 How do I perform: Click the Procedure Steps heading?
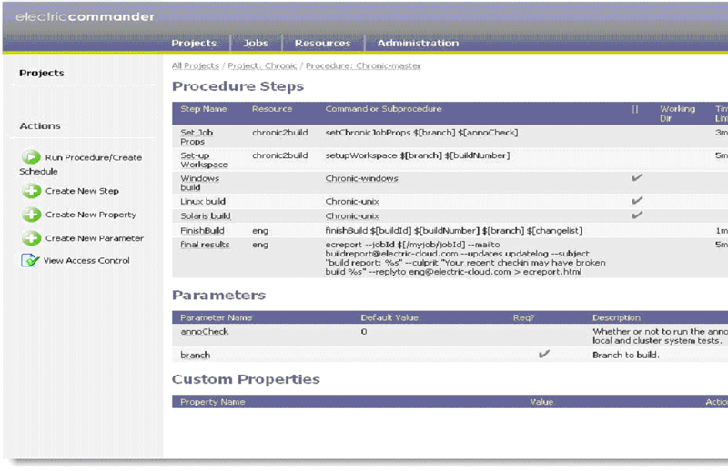coord(238,86)
